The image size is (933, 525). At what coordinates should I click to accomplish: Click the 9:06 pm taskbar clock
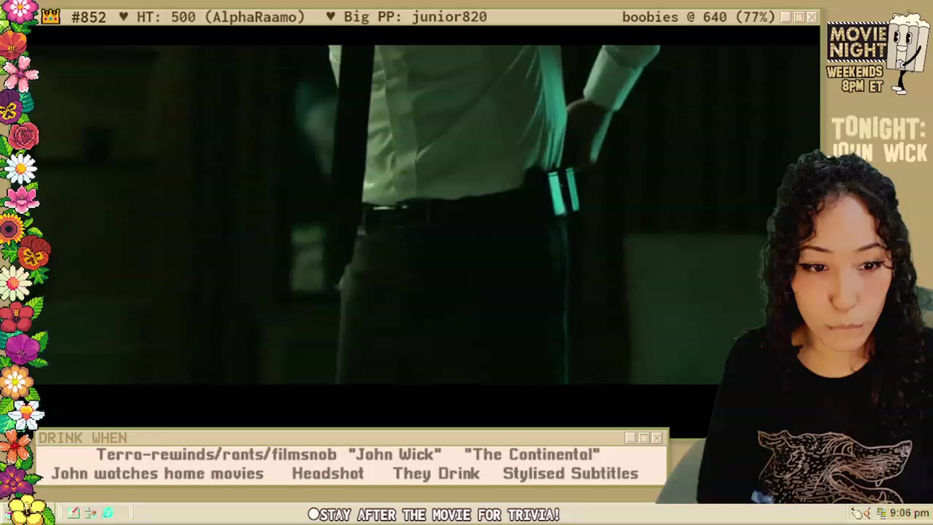click(909, 513)
